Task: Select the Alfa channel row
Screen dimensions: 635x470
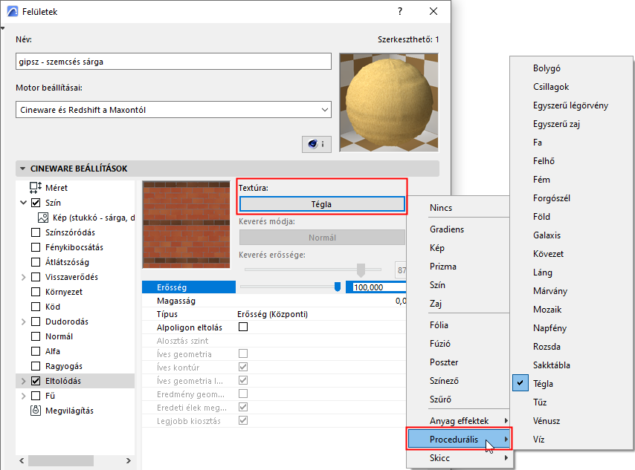Action: tap(75, 351)
